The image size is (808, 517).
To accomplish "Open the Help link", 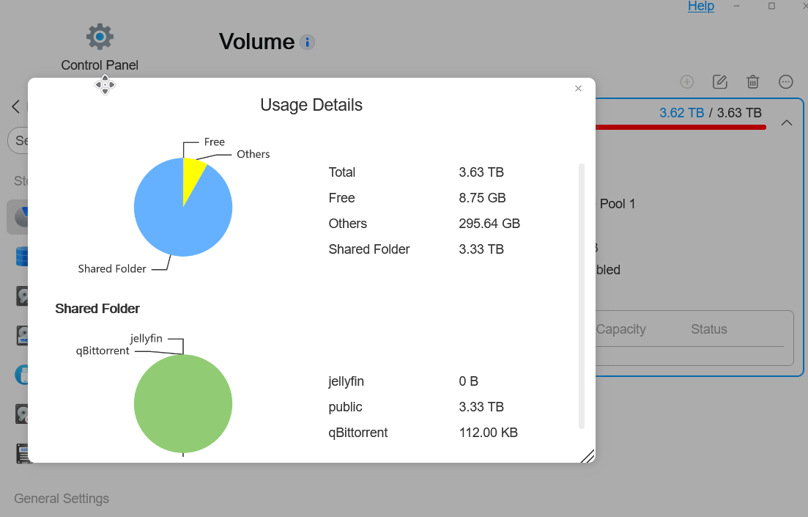I will coord(701,6).
